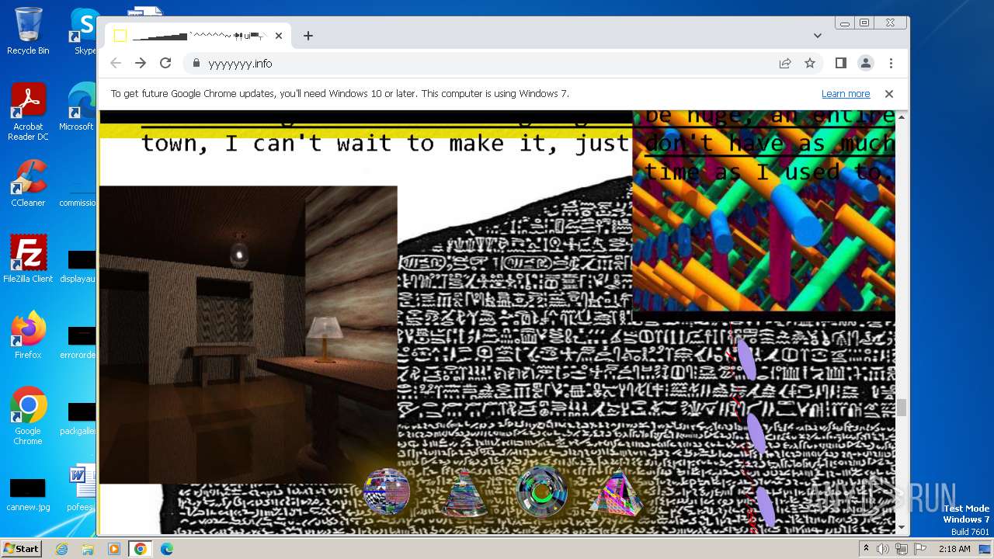
Task: Click the scrollbar down arrow
Action: pyautogui.click(x=902, y=528)
